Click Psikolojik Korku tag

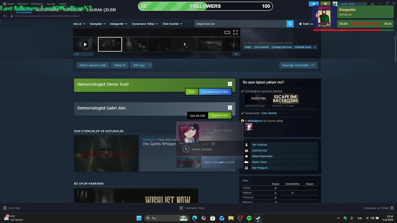[303, 47]
